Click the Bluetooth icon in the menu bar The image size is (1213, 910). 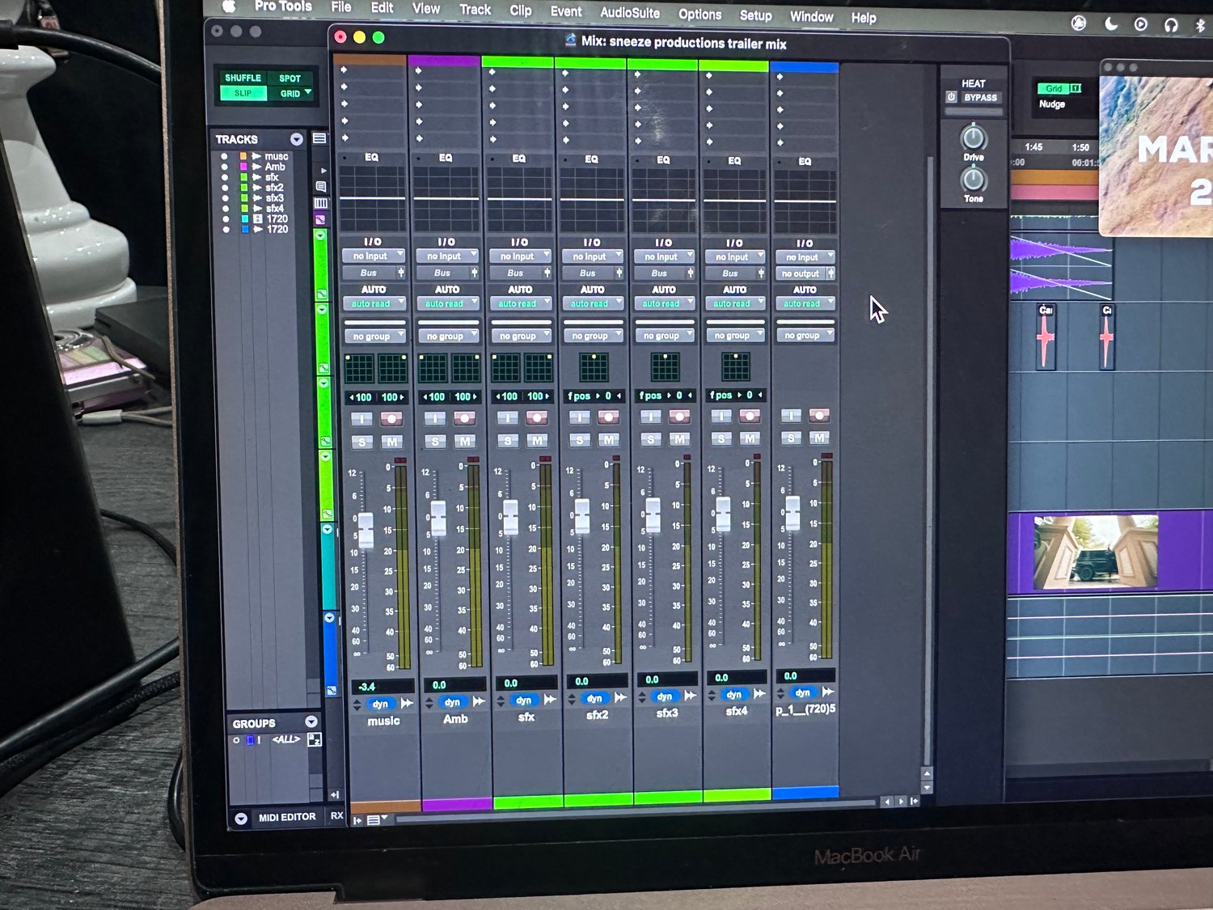coord(1201,26)
